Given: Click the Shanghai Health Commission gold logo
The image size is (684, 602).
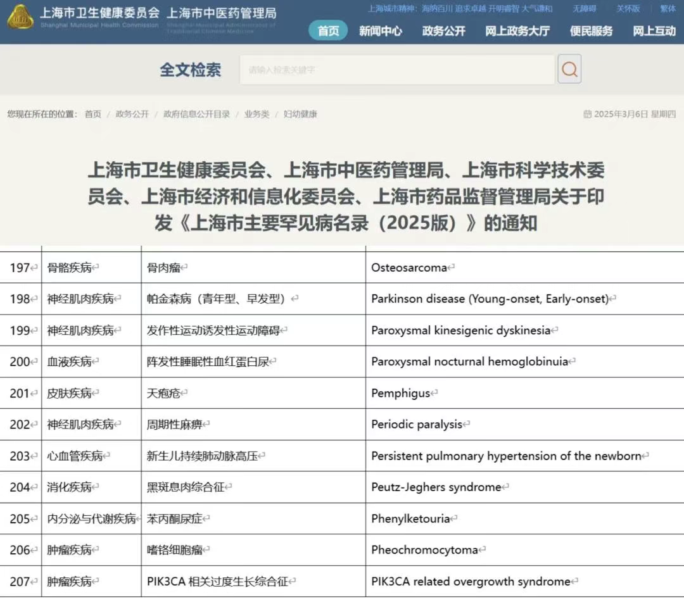Looking at the screenshot, I should coord(20,18).
